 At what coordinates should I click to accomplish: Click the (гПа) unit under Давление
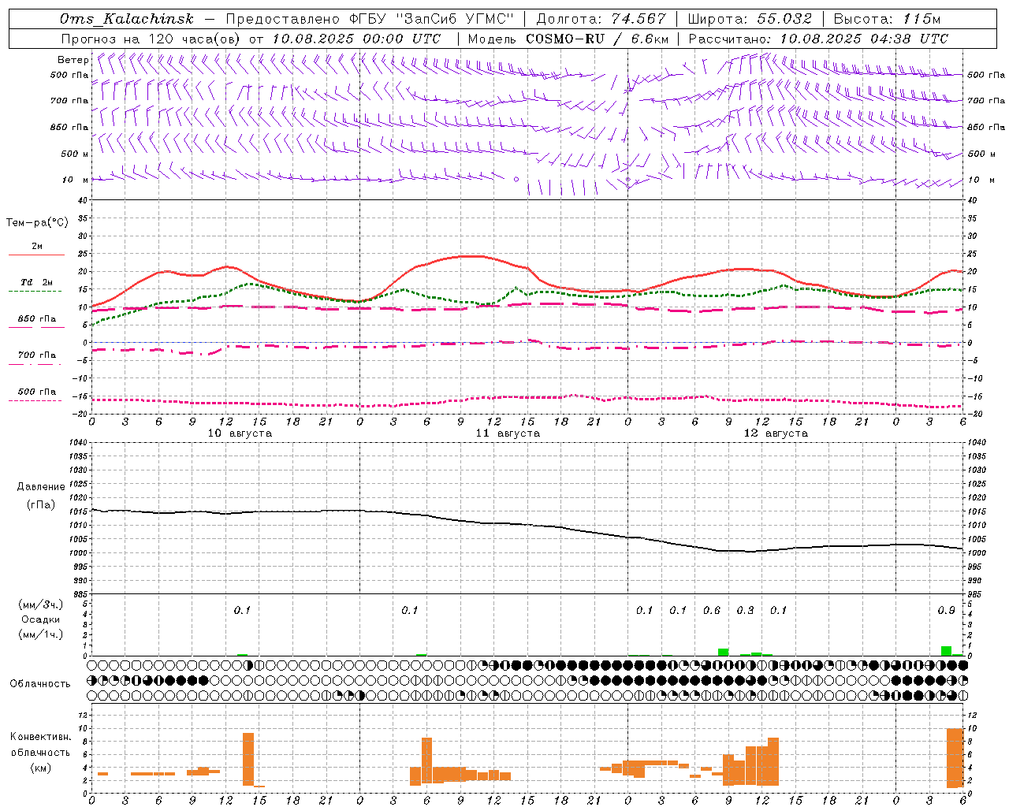(41, 504)
